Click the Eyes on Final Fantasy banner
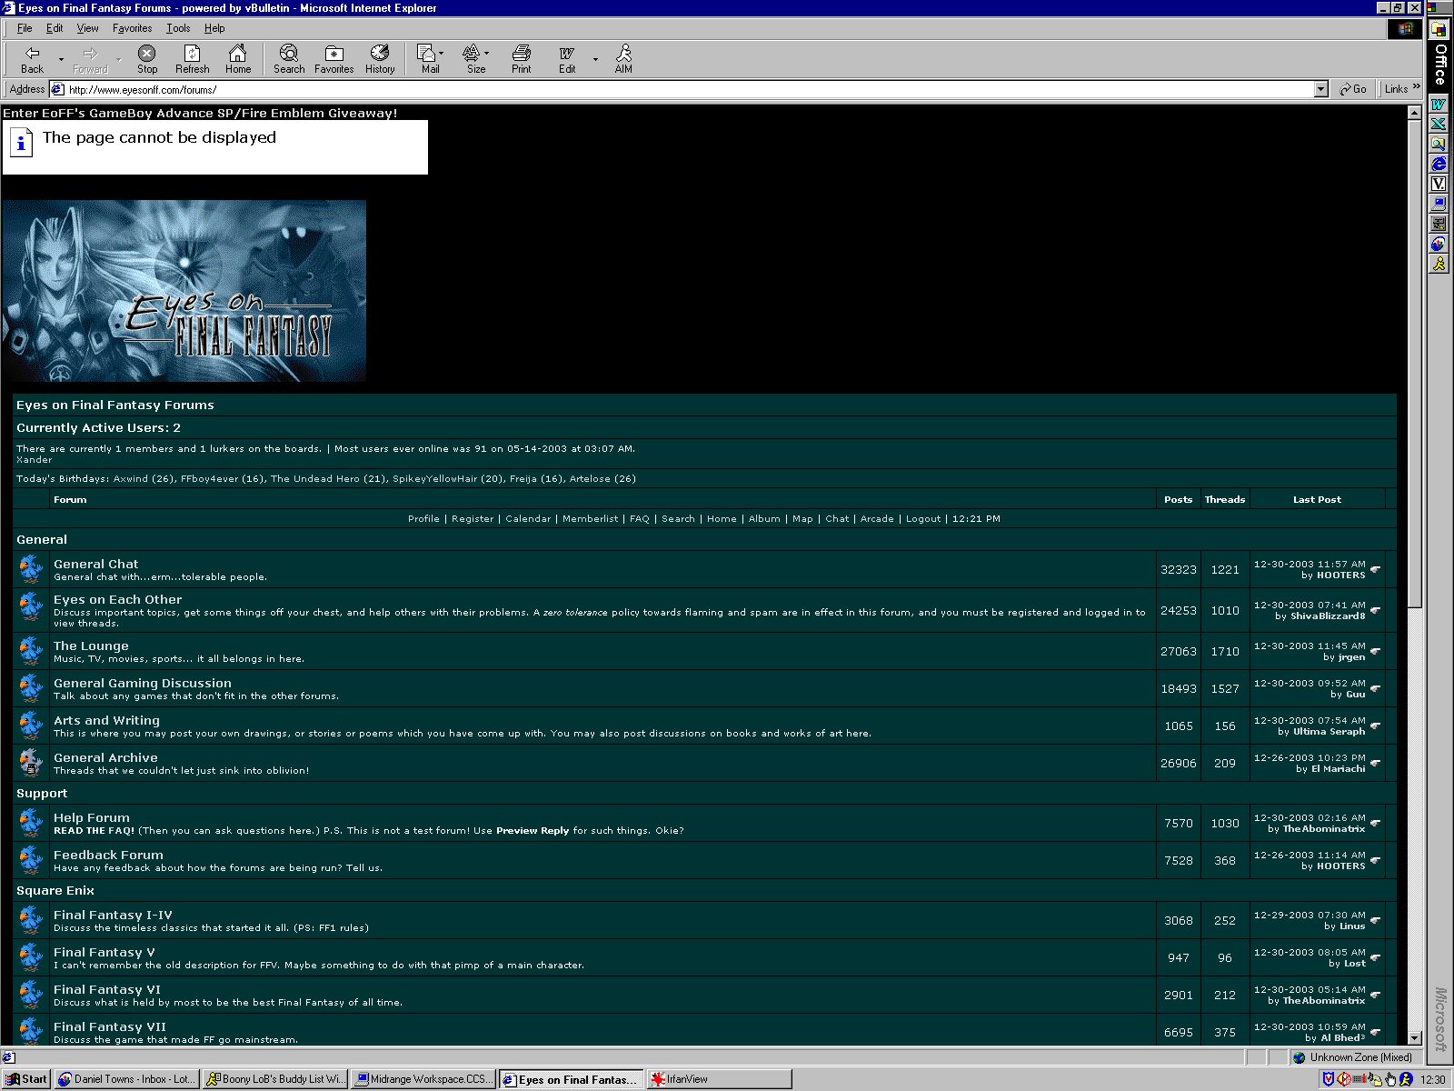 (x=184, y=291)
